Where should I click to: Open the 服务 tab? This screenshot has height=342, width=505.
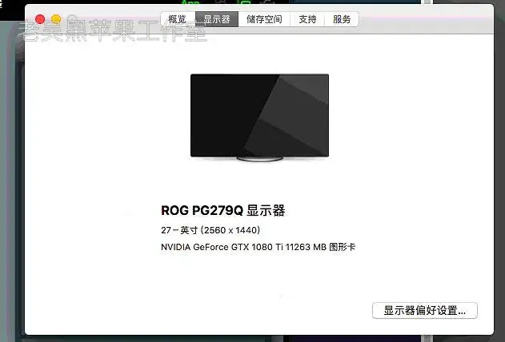pos(342,19)
